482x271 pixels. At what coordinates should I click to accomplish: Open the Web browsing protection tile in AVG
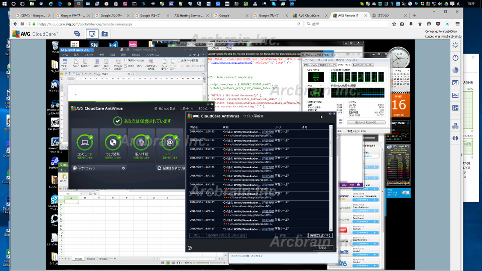113,146
